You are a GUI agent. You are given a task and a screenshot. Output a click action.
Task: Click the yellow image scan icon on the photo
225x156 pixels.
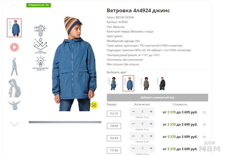click(x=94, y=105)
